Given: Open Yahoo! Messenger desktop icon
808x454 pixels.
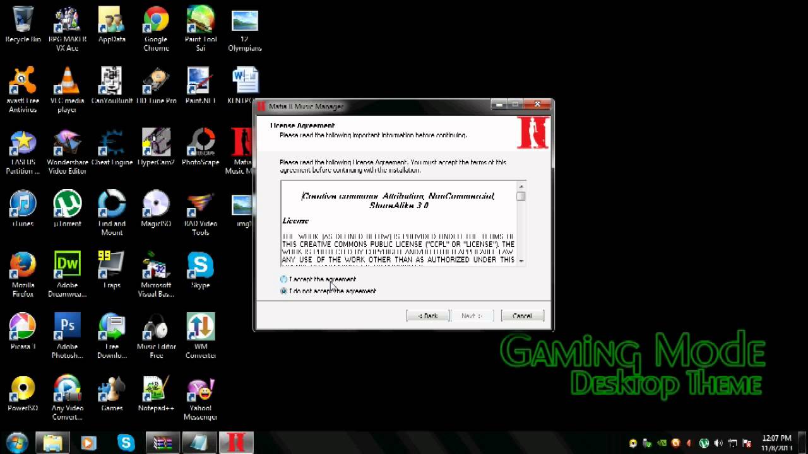Looking at the screenshot, I should coord(201,398).
